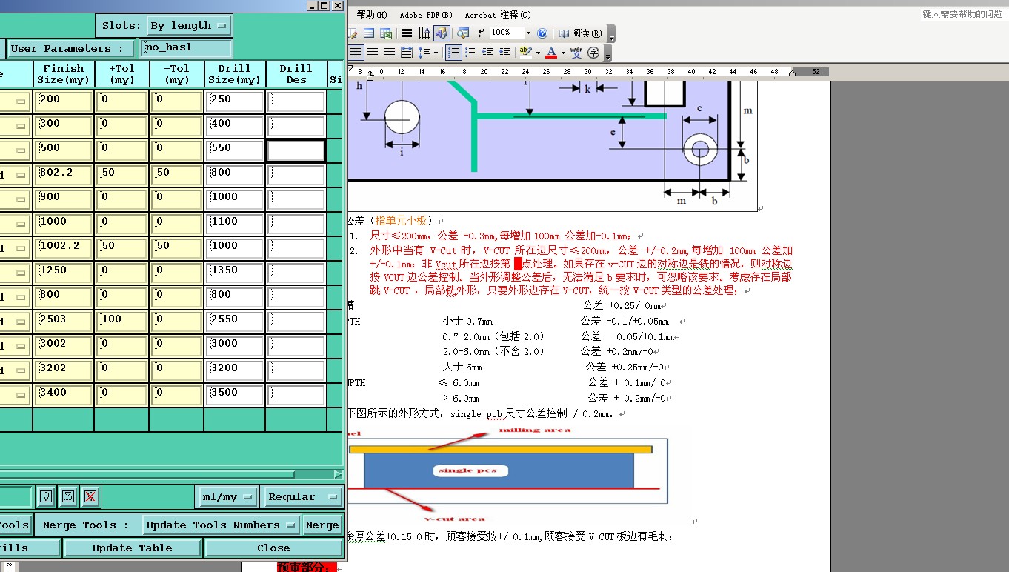The height and width of the screenshot is (572, 1009).
Task: Click the text direction icon
Action: coord(424,33)
